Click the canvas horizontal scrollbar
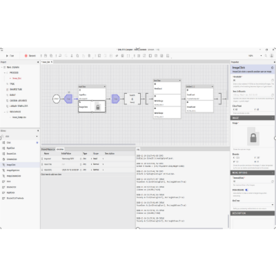276x276 pixels. tap(88, 145)
